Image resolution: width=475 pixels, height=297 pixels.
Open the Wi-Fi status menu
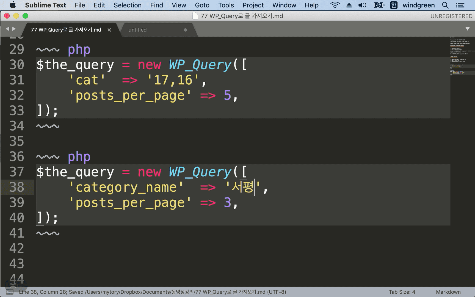tap(335, 5)
